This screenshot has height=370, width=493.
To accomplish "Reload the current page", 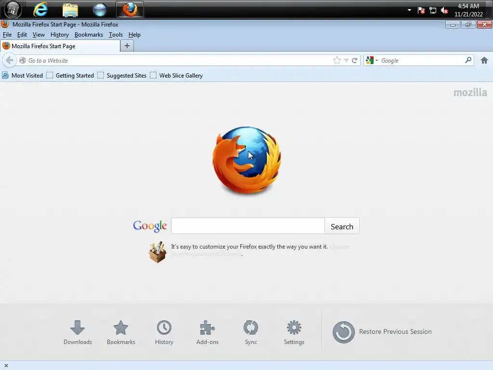I will pyautogui.click(x=355, y=60).
